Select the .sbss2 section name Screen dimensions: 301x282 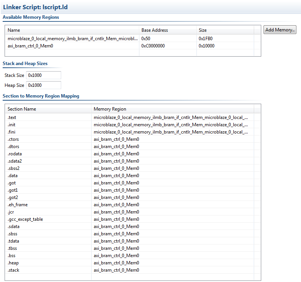[13, 168]
